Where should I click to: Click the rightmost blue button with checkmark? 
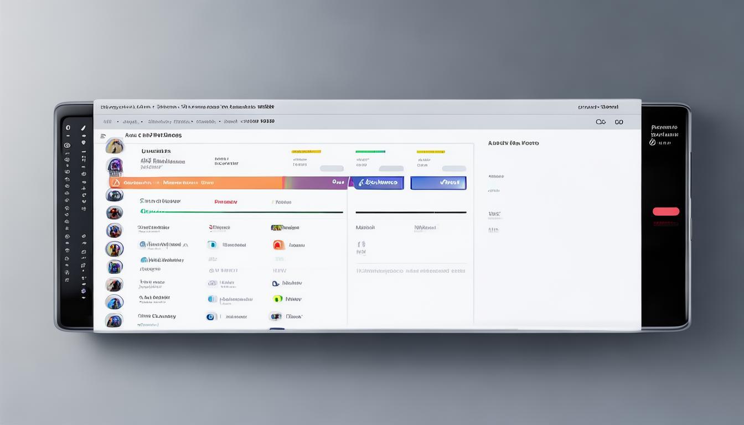(x=438, y=183)
